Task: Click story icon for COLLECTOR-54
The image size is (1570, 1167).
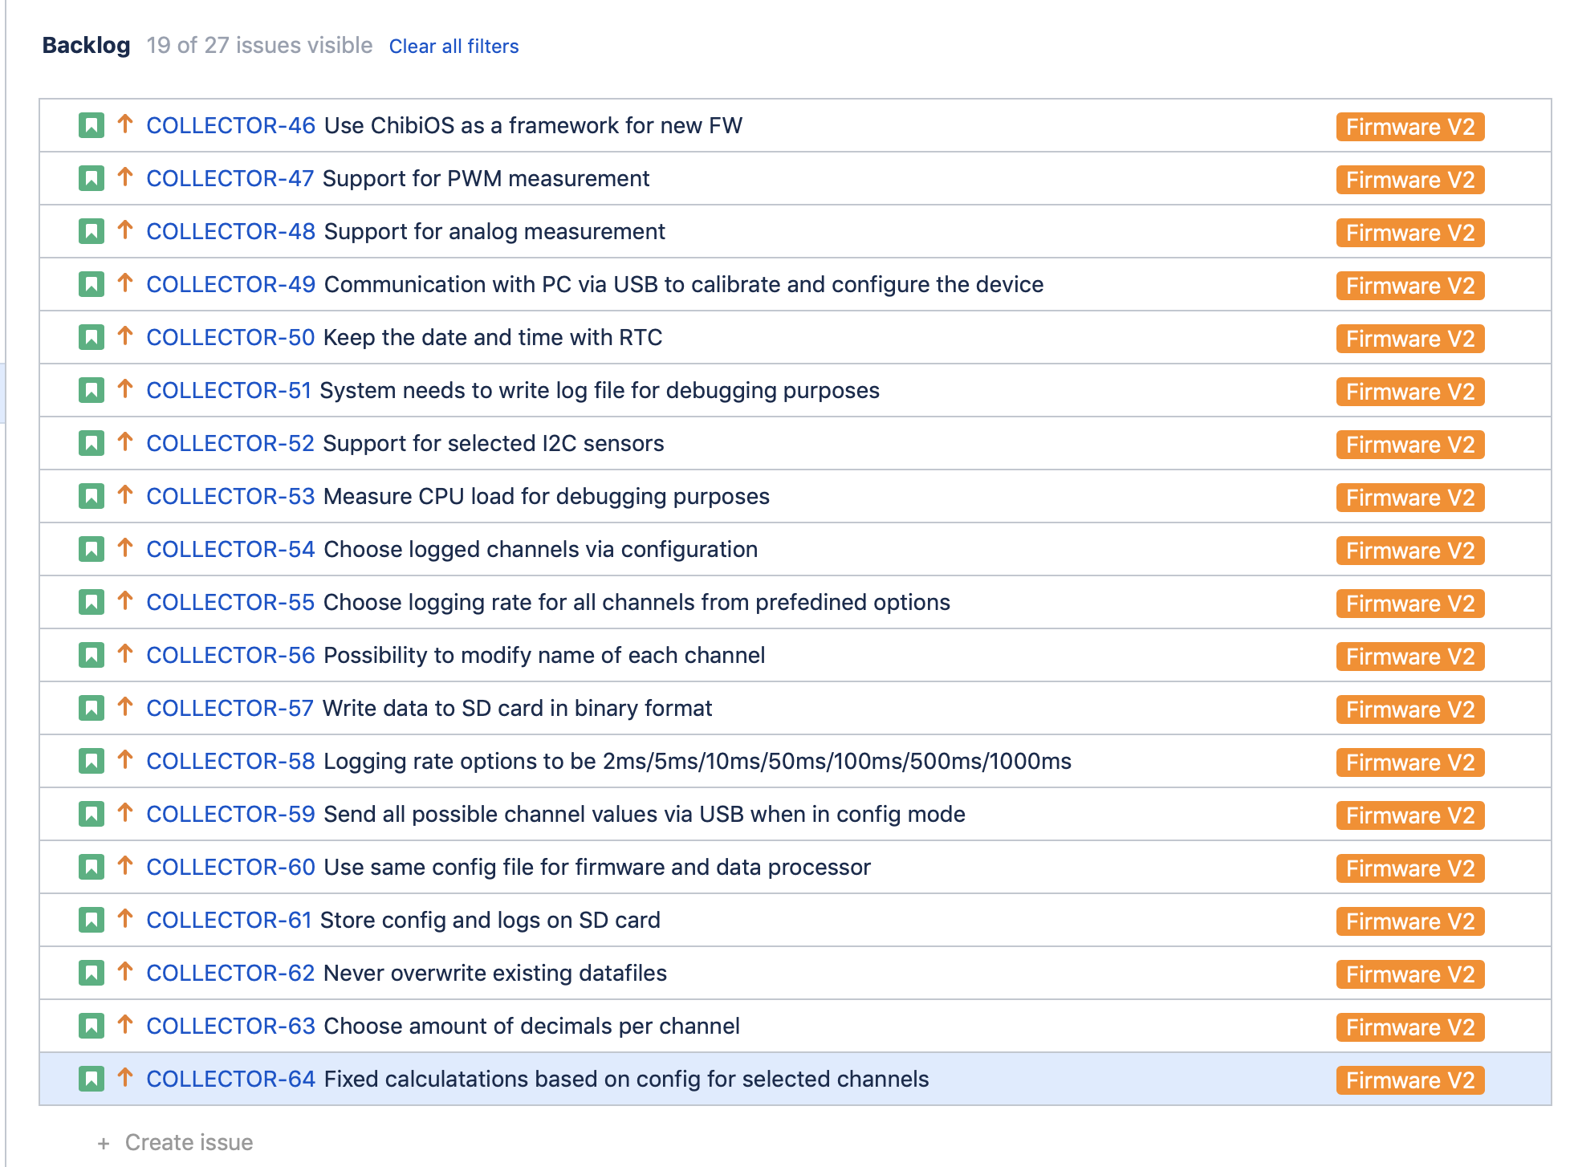Action: pyautogui.click(x=92, y=550)
